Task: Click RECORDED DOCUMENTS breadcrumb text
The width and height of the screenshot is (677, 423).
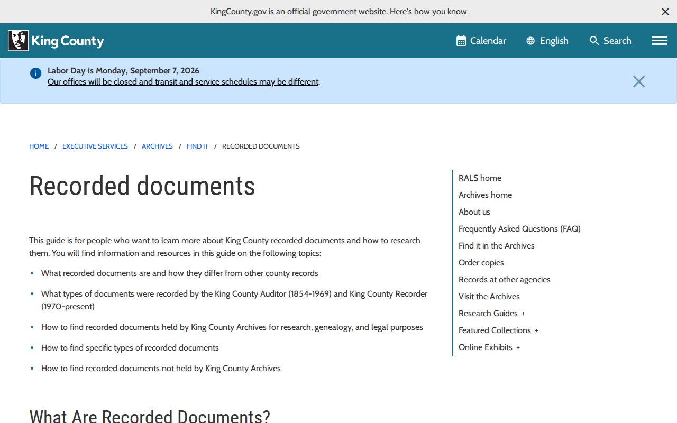Action: coord(261,146)
